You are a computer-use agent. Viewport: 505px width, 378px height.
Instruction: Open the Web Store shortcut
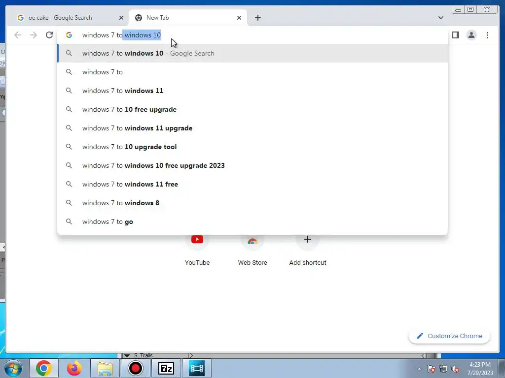(252, 251)
